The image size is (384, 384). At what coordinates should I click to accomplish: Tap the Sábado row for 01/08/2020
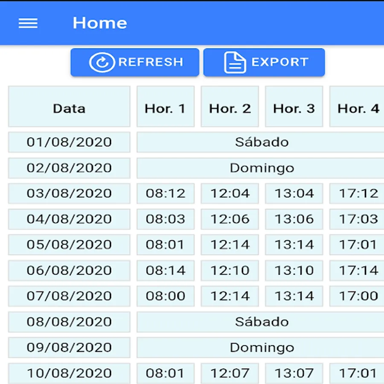pos(261,142)
